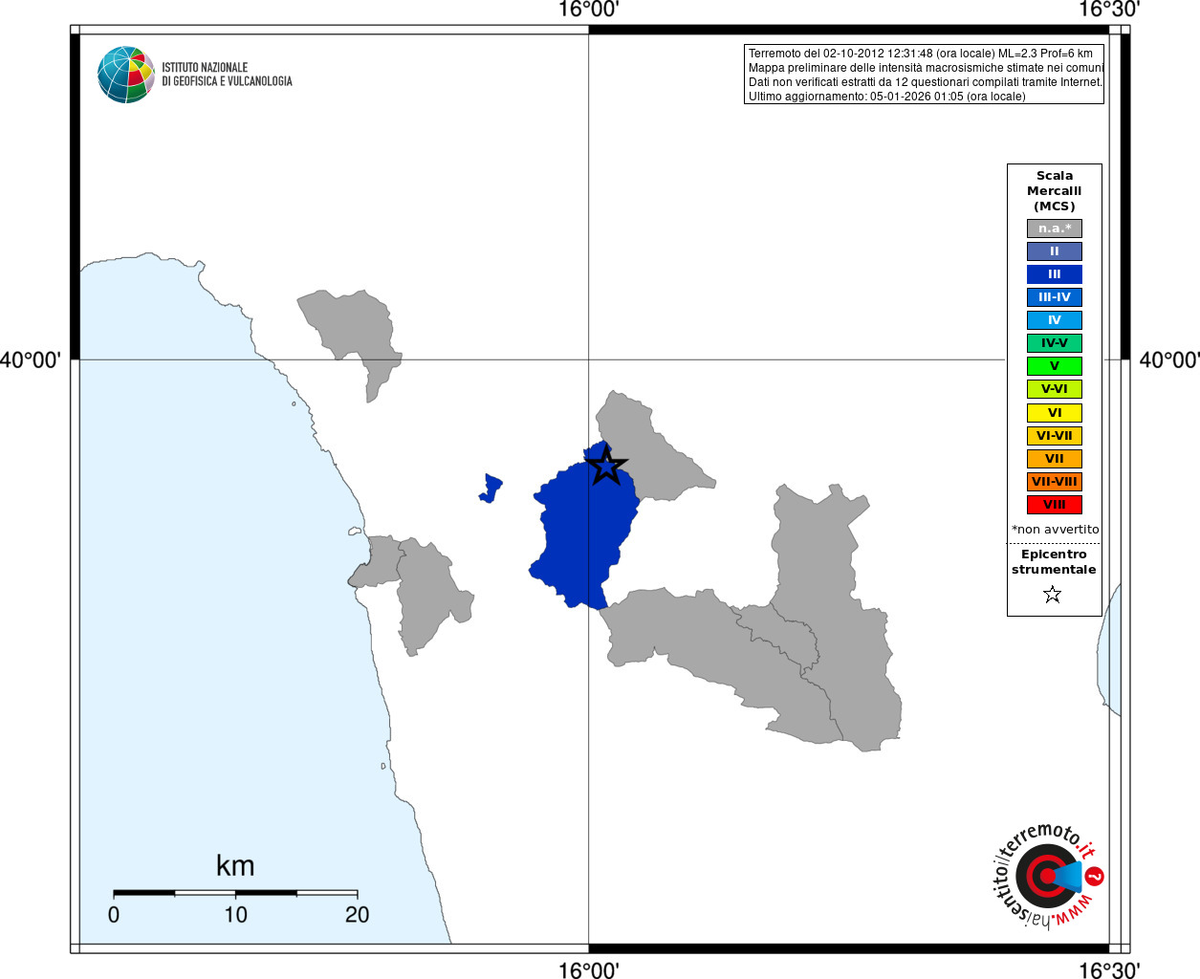The height and width of the screenshot is (979, 1200).
Task: Click the top 16°00' longitude label
Action: click(x=589, y=10)
